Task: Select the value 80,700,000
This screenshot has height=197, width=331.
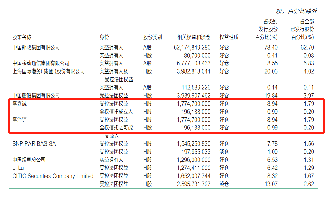Action: pos(197,55)
